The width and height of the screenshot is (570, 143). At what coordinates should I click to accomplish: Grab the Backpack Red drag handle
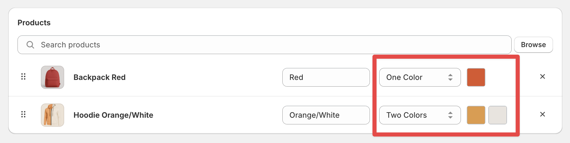pyautogui.click(x=23, y=76)
